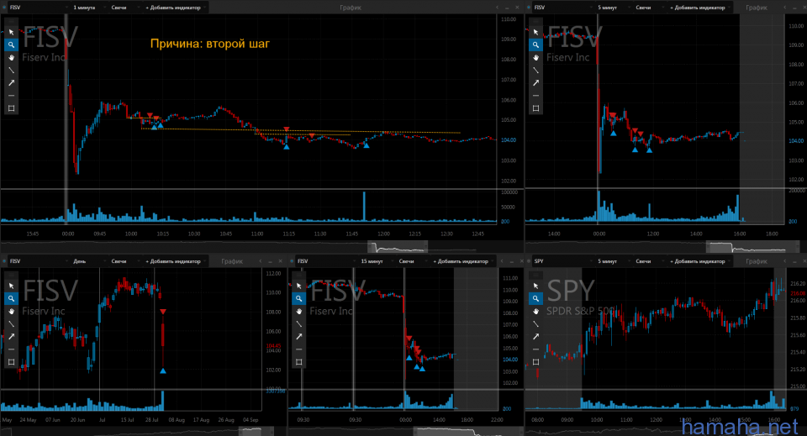807x436 pixels.
Task: Toggle the link indicator dot of 1-minute FISV chart
Action: (x=4, y=8)
